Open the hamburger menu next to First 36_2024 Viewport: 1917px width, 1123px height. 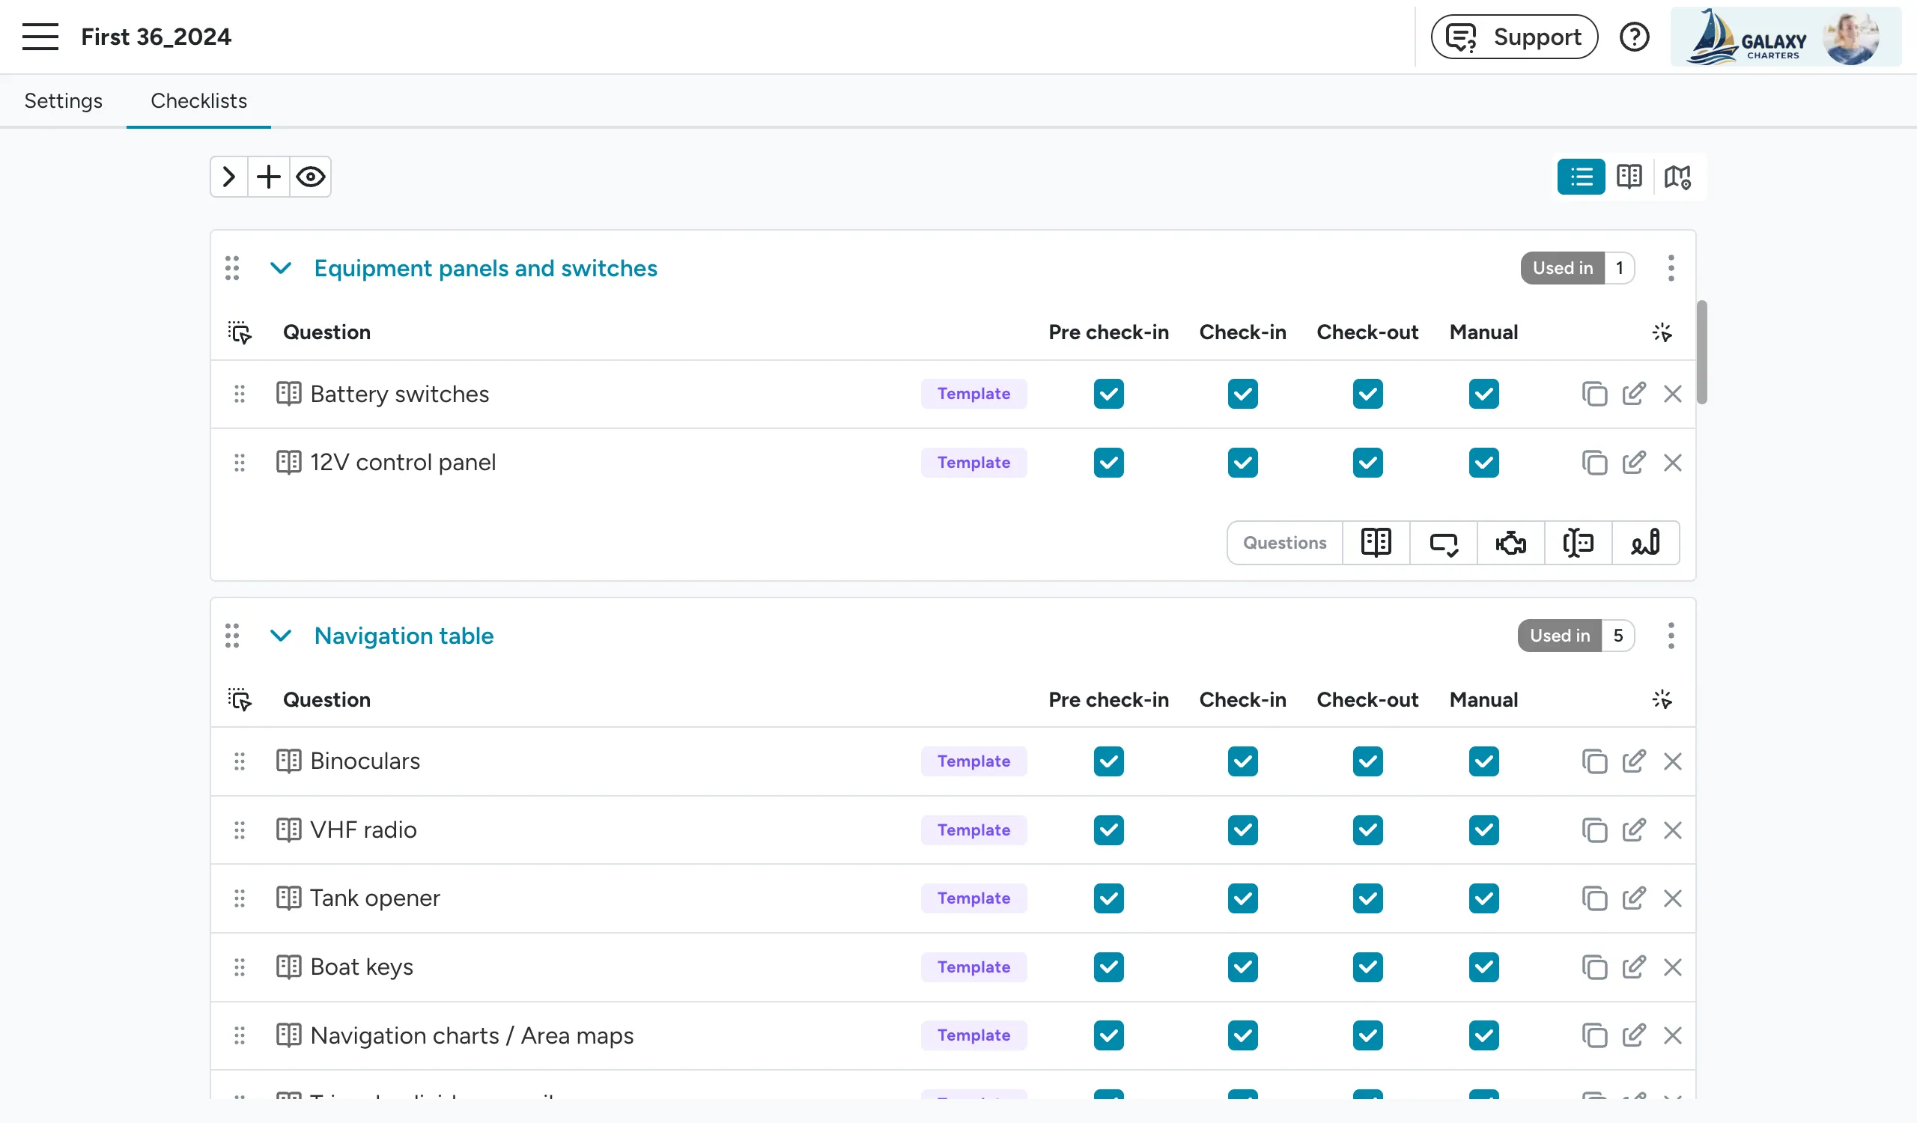pos(40,37)
